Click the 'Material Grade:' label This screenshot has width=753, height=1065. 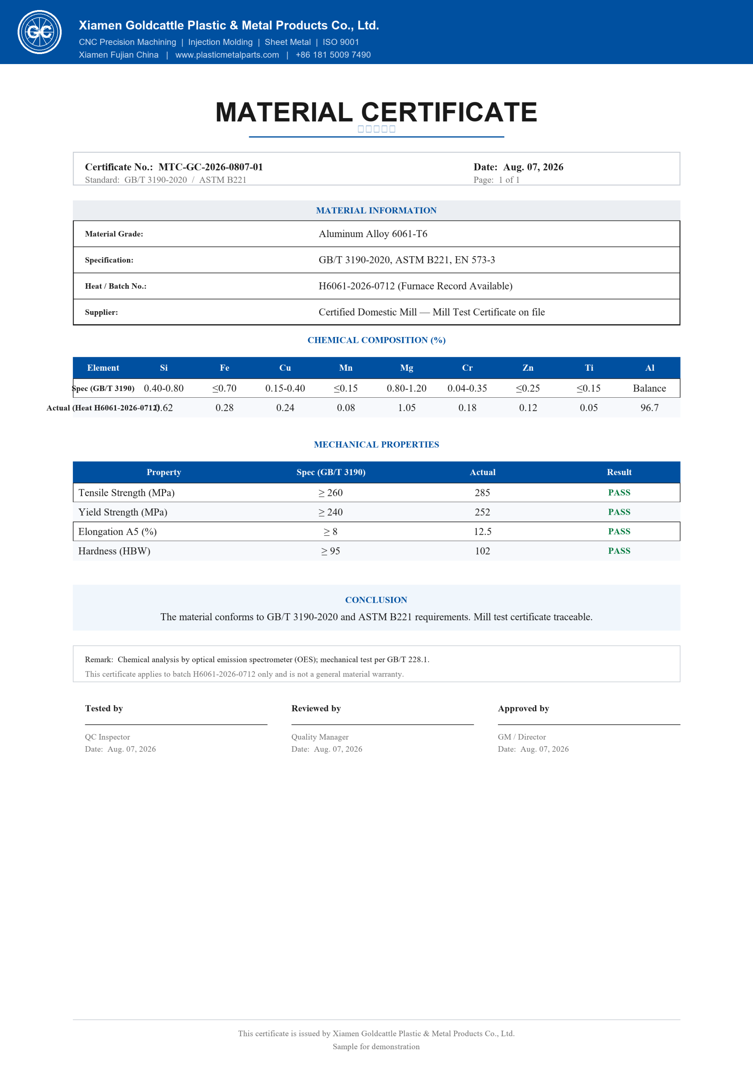tap(114, 234)
